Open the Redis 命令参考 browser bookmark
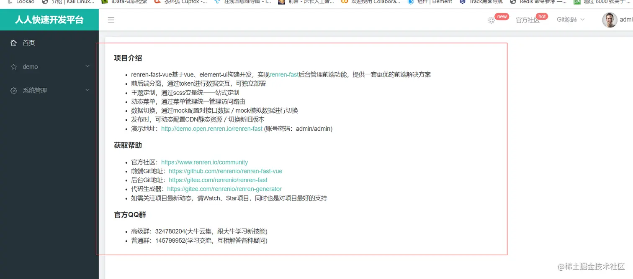Viewport: 633px width, 279px height. click(x=538, y=2)
